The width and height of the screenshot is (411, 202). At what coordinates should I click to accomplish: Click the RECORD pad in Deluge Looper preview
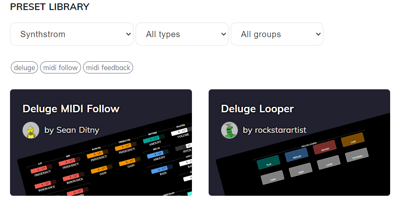click(x=325, y=147)
